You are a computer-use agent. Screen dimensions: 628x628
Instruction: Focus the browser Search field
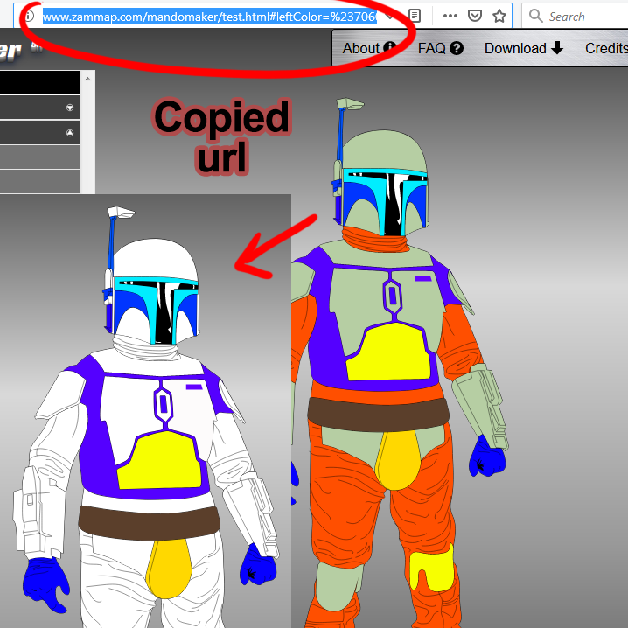[576, 16]
